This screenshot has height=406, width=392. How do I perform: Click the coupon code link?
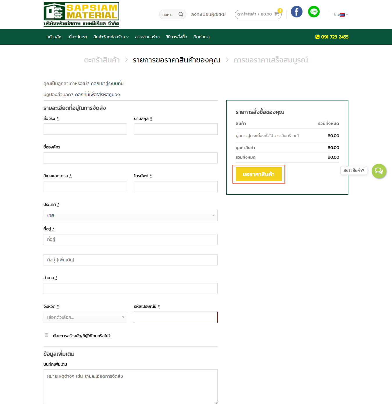click(97, 95)
